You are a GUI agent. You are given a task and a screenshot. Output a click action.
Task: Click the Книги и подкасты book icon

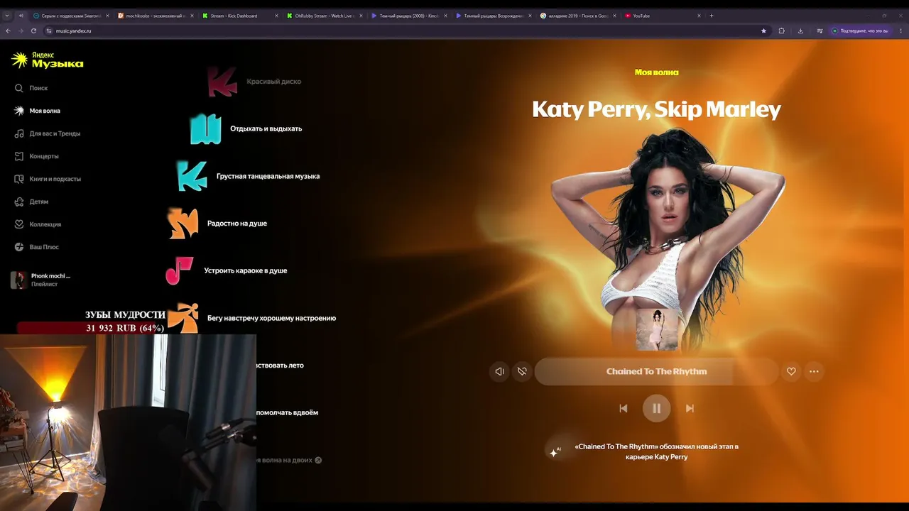click(x=19, y=179)
